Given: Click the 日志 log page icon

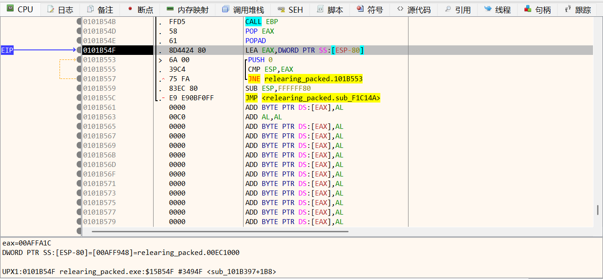Looking at the screenshot, I should pos(50,9).
